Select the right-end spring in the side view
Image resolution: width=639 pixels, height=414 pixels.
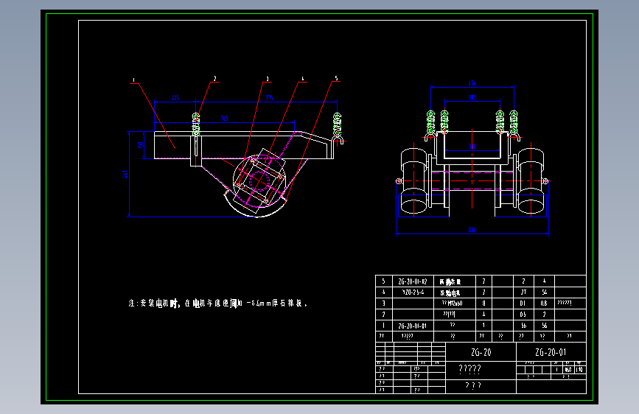click(x=337, y=125)
